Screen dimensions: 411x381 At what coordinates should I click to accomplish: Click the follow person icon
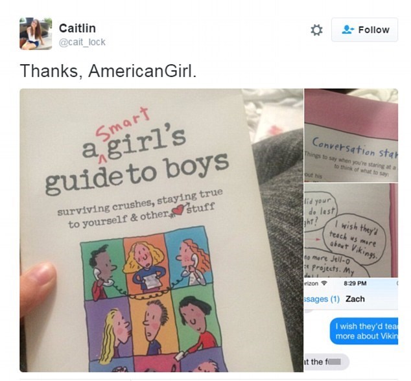pos(348,30)
